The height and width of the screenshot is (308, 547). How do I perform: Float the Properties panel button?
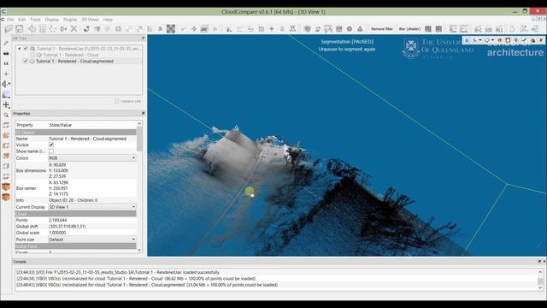pos(143,114)
